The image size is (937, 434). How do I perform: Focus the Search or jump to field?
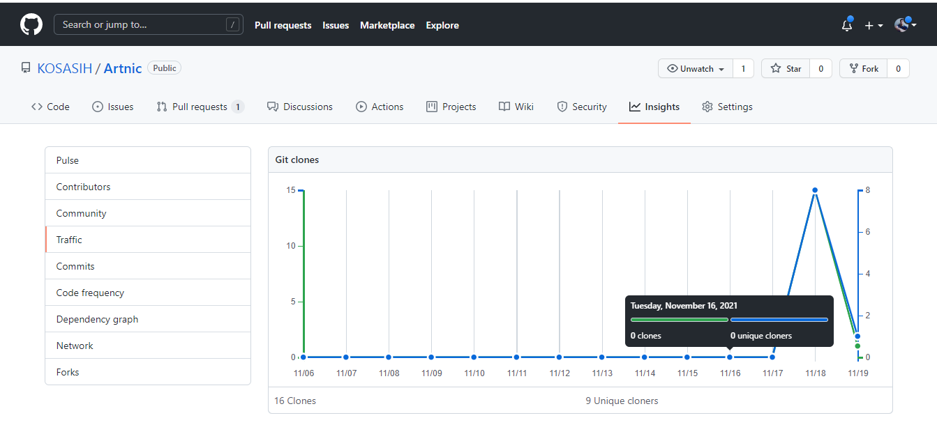click(x=149, y=24)
